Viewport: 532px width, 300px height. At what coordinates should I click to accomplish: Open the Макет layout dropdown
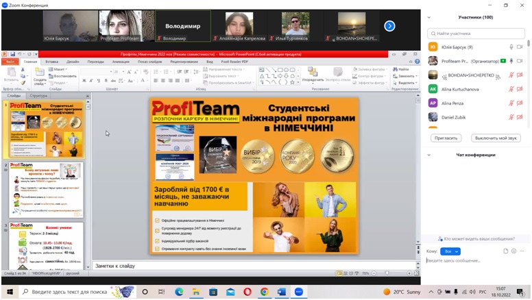pyautogui.click(x=58, y=69)
